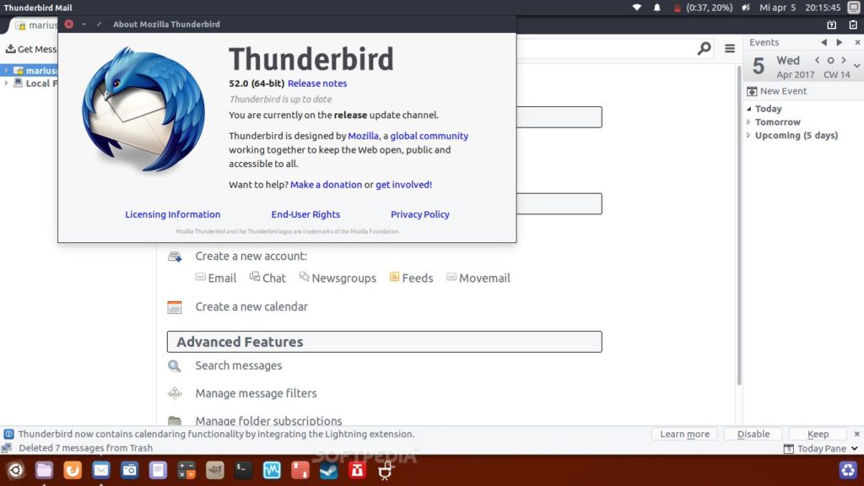The height and width of the screenshot is (486, 864).
Task: Open the Terminal from the dock
Action: 243,470
